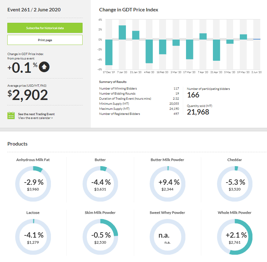Select the 7 Jan '20 positive bar
Screen dimensions: 267x262
[x=122, y=32]
